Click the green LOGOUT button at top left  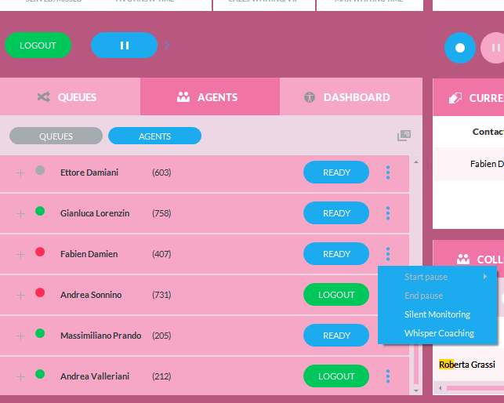click(x=38, y=45)
